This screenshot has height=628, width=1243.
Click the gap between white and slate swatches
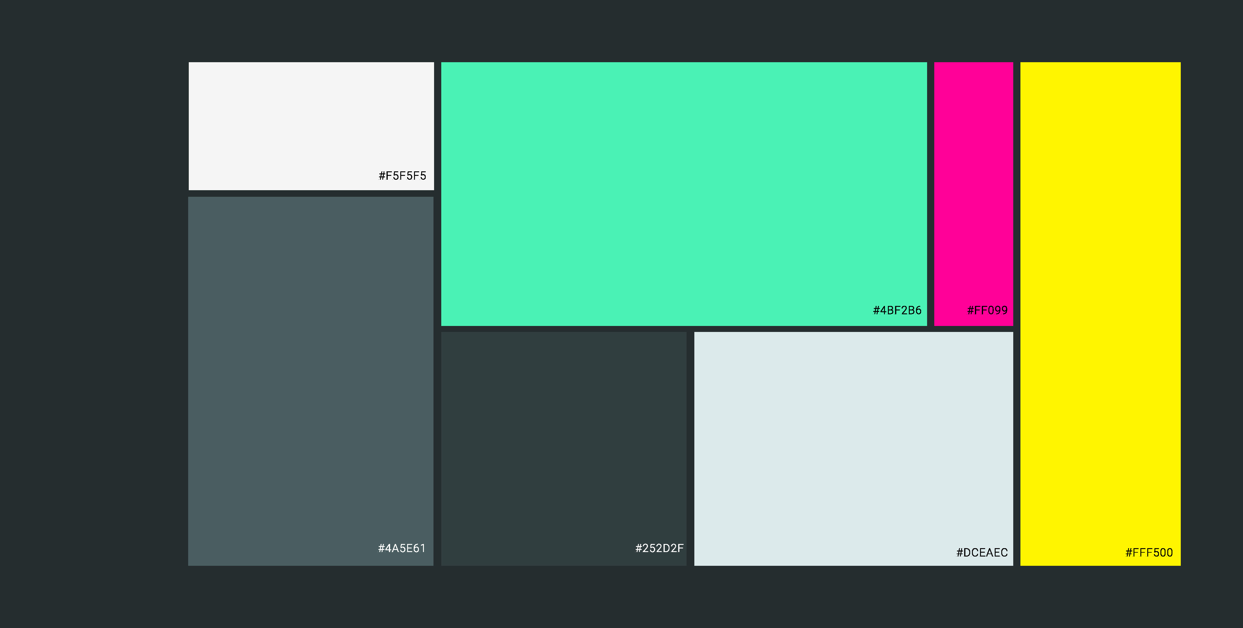point(311,193)
